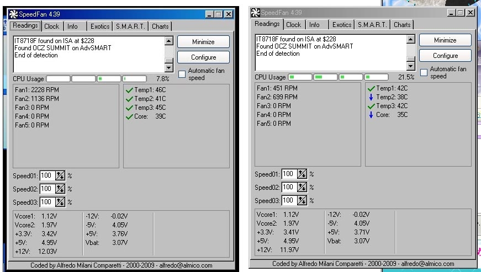Enable Automatic fan speed in left window
This screenshot has width=481, height=272.
tap(182, 74)
